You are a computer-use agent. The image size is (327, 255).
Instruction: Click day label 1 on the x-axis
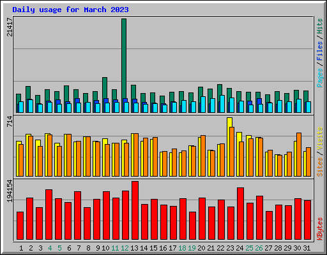(21, 248)
